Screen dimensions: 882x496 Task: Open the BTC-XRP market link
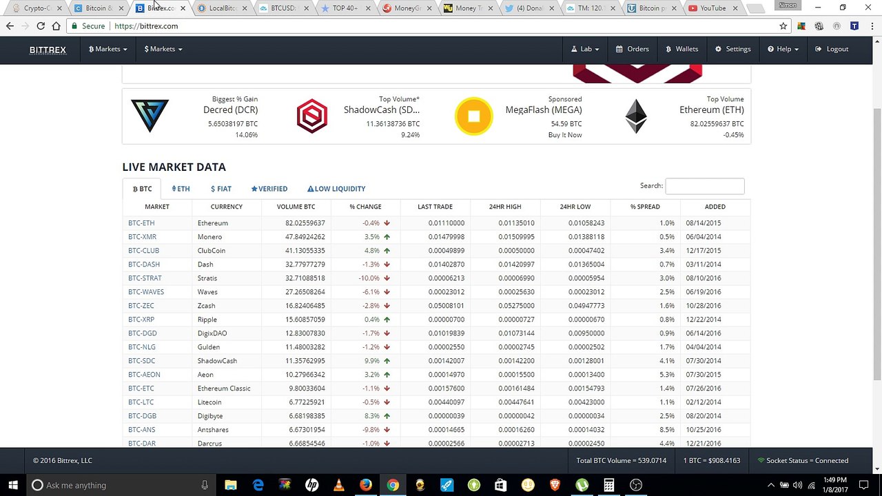[x=141, y=320]
